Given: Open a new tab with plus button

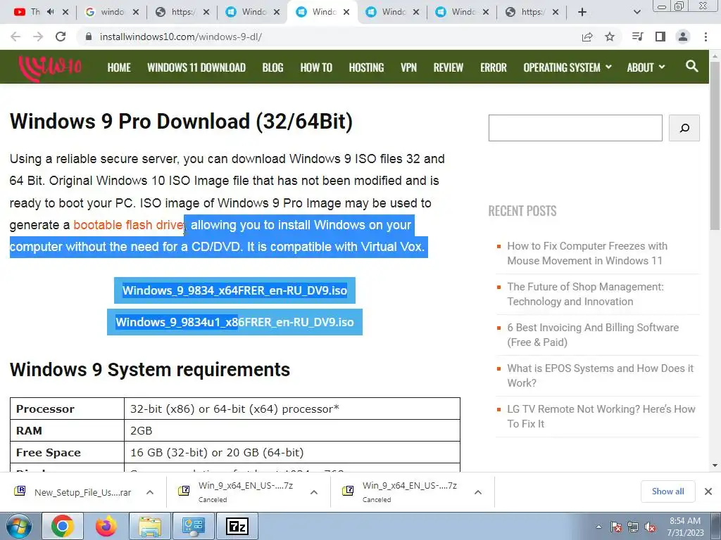Looking at the screenshot, I should pyautogui.click(x=582, y=13).
